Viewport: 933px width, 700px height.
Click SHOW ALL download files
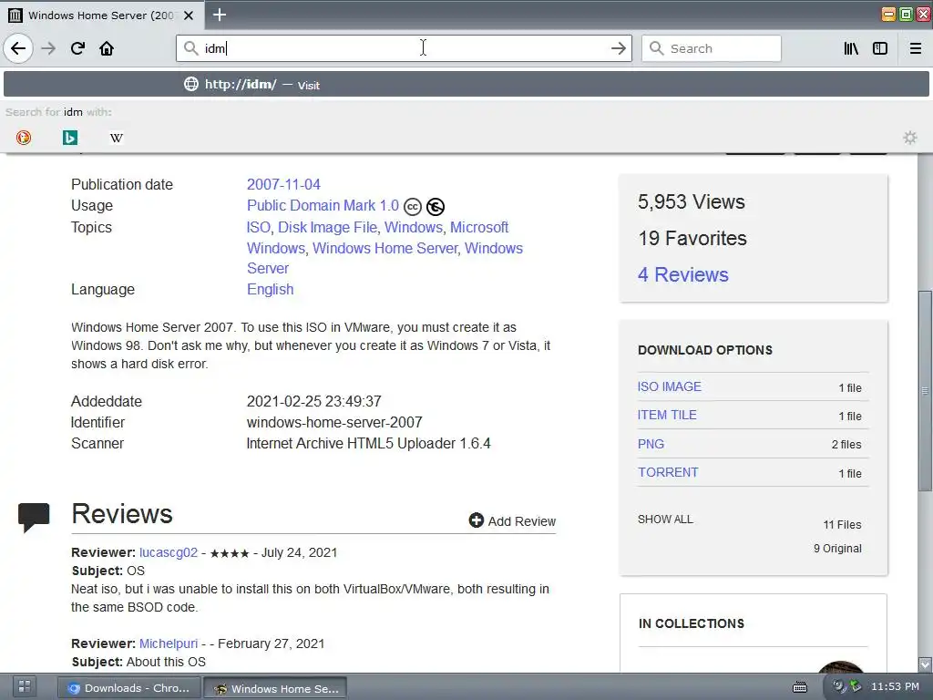point(665,520)
